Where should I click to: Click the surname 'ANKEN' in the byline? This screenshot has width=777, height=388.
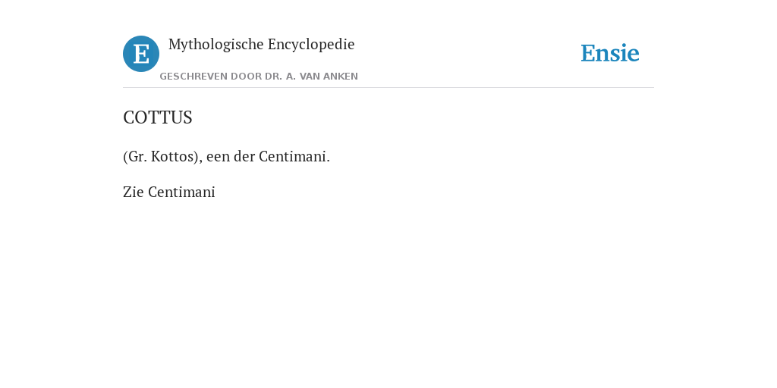(341, 77)
